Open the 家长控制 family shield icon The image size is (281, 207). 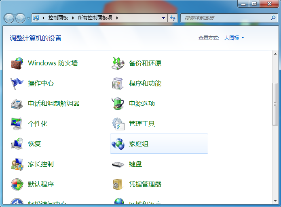coord(17,164)
